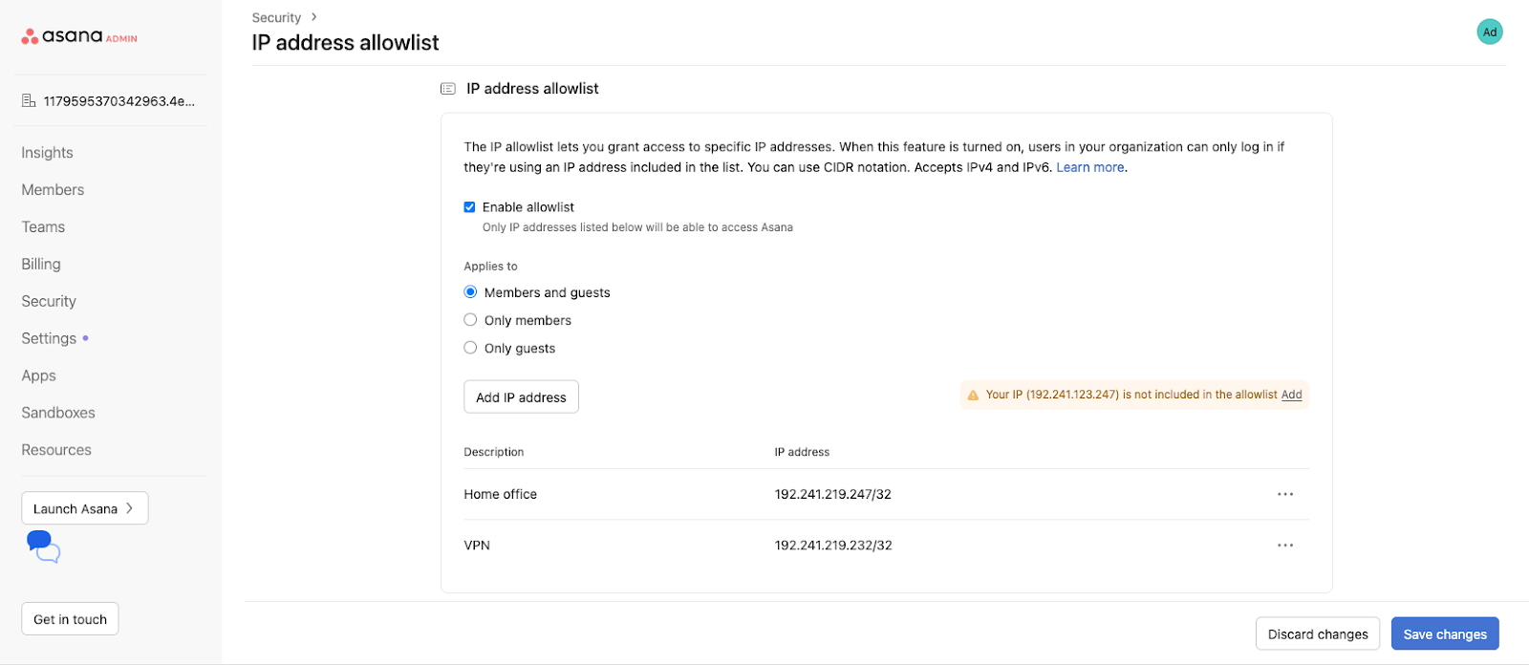The width and height of the screenshot is (1529, 665).
Task: Open the three-dot menu for VPN
Action: coord(1284,545)
